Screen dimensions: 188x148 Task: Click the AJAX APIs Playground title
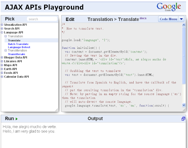click(x=44, y=7)
